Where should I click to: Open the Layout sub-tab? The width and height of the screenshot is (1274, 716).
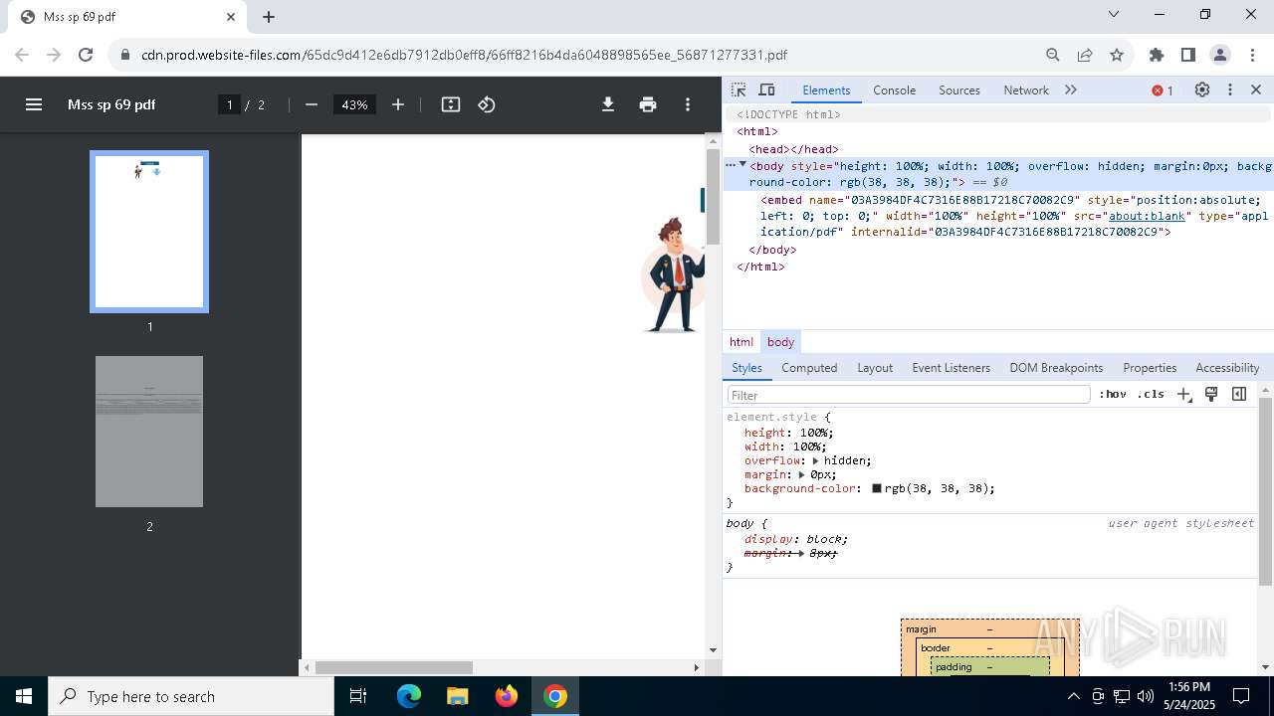(875, 367)
